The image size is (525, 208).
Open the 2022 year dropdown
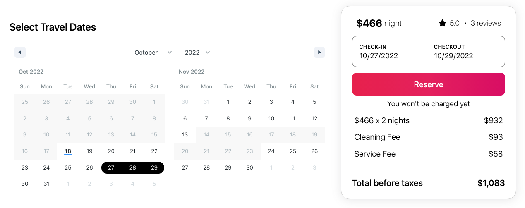pos(197,53)
